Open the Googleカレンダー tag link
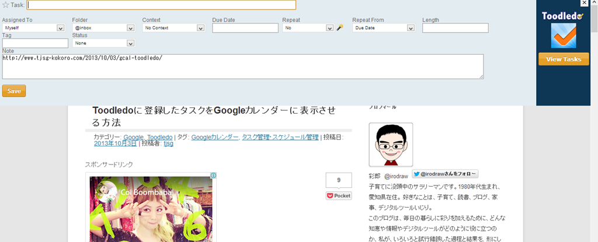 [215, 137]
